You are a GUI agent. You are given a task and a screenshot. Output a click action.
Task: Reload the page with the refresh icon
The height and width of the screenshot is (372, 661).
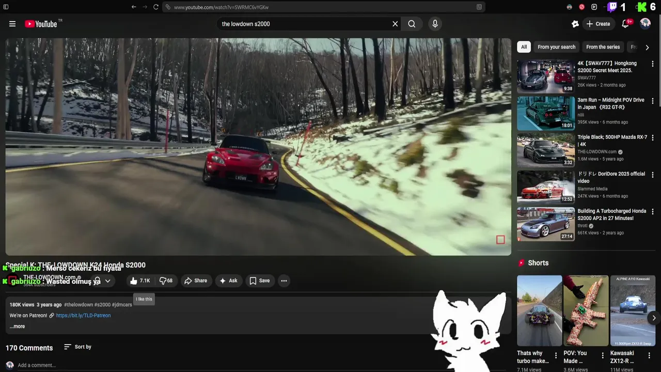[x=155, y=7]
